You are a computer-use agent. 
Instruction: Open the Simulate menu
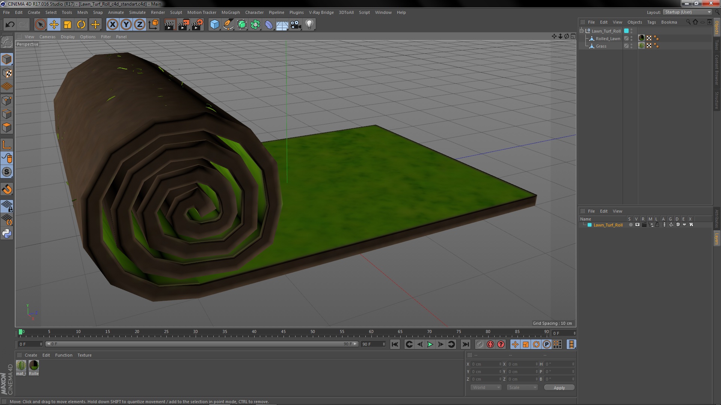[x=137, y=12]
